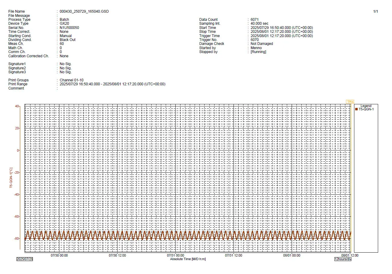Click the T5-QGN-1 legend entry label

(x=366, y=109)
